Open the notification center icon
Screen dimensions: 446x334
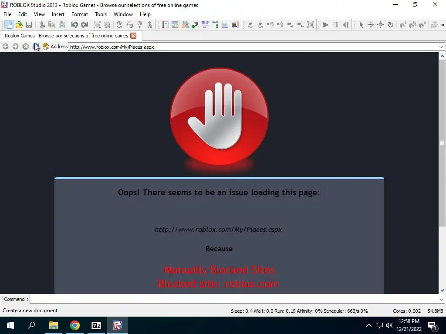point(432,325)
